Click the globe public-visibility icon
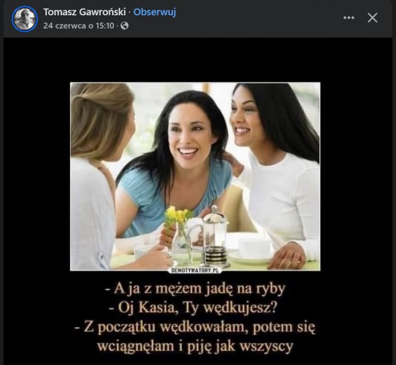Viewport: 396px width, 365px height. (124, 26)
